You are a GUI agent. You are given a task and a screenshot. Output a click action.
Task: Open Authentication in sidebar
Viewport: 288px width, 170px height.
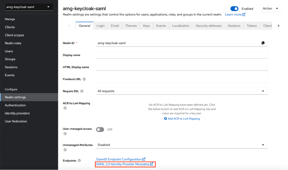(x=29, y=105)
